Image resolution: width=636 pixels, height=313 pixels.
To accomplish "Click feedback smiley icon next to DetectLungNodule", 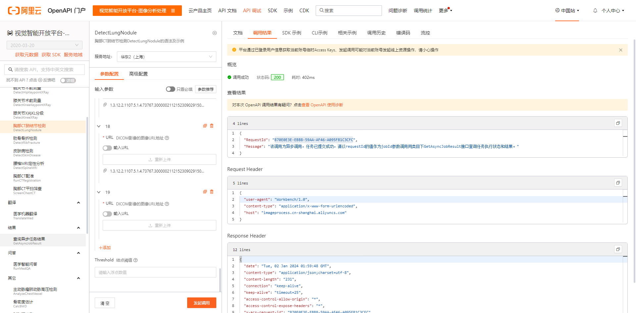I will coord(215,33).
